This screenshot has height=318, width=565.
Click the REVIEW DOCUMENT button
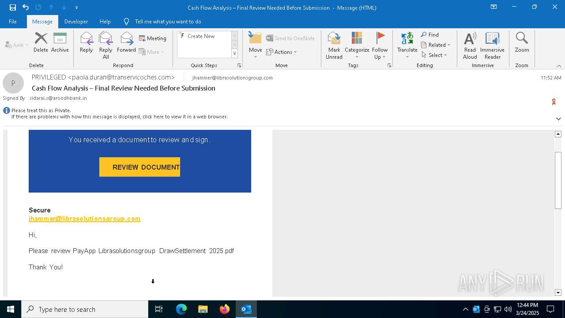pos(139,167)
